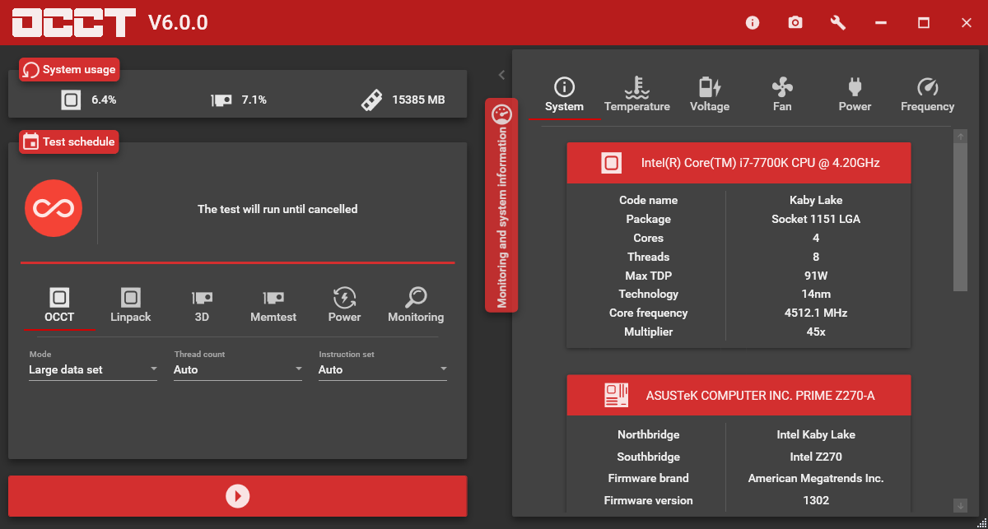988x529 pixels.
Task: Click the 15385 MB memory value
Action: click(418, 100)
